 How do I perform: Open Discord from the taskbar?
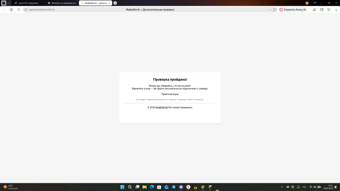tap(181, 187)
